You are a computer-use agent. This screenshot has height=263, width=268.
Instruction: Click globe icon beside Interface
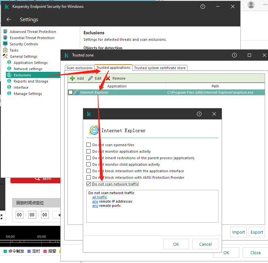9,87
